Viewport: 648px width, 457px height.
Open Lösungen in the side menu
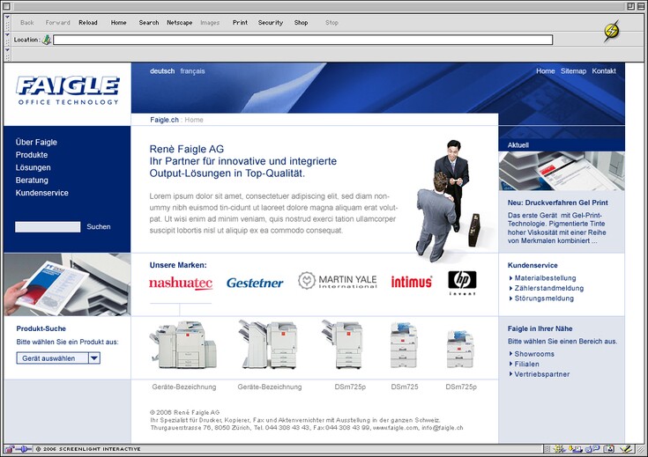pyautogui.click(x=34, y=167)
